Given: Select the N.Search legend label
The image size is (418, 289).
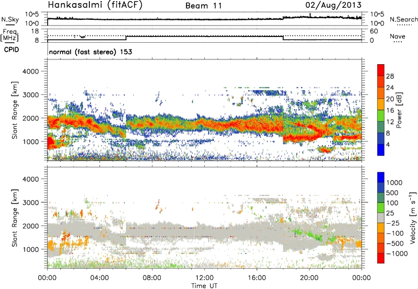Looking at the screenshot, I should [x=403, y=19].
